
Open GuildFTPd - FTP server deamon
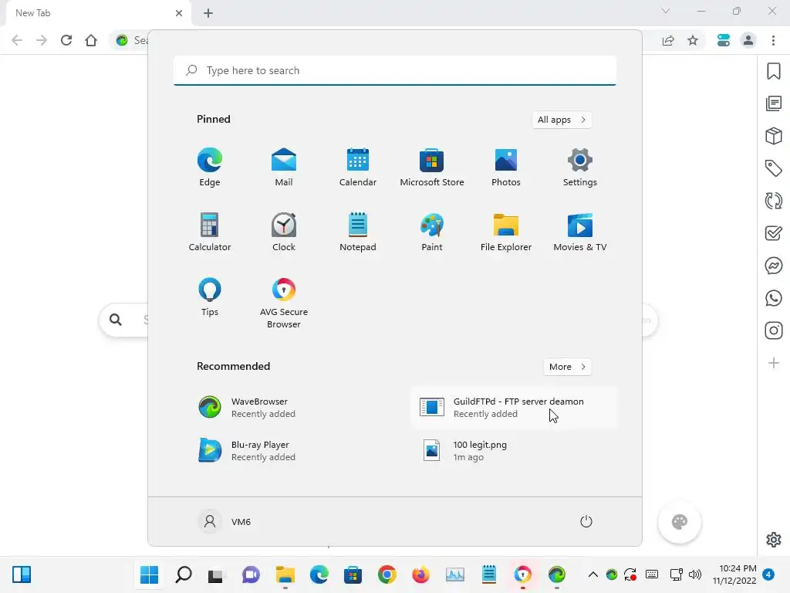pos(513,408)
